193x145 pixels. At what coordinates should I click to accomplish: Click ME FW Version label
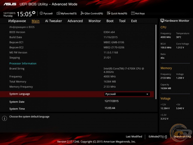click(x=18, y=53)
